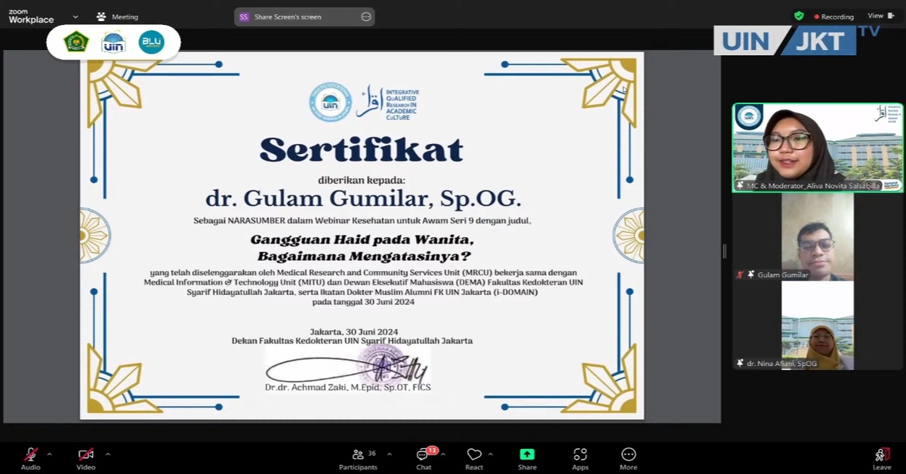Click the "pada tanggal 30 Juni 2024" line
Image resolution: width=906 pixels, height=474 pixels.
tap(363, 302)
